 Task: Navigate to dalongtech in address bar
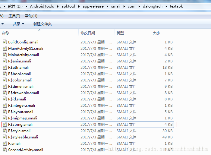click(153, 6)
